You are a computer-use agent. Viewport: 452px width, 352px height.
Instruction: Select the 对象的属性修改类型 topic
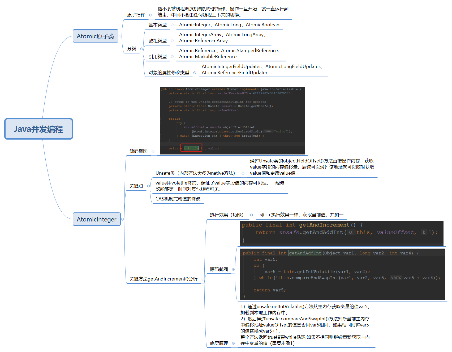click(169, 73)
